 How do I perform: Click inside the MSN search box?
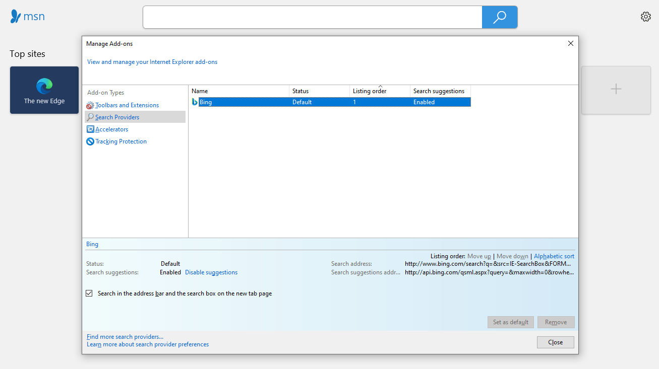coord(312,18)
